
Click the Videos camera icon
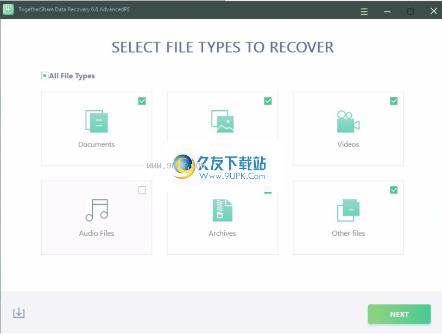tap(348, 121)
